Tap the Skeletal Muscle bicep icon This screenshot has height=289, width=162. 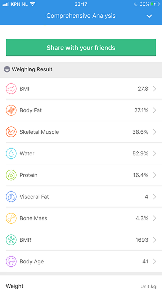point(11,132)
